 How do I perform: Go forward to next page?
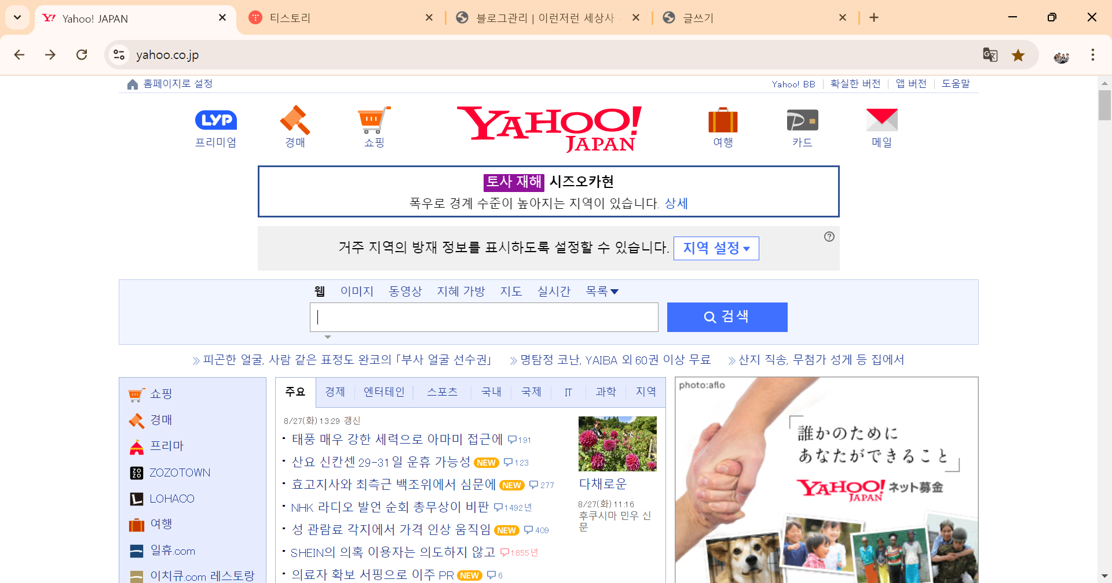click(50, 55)
